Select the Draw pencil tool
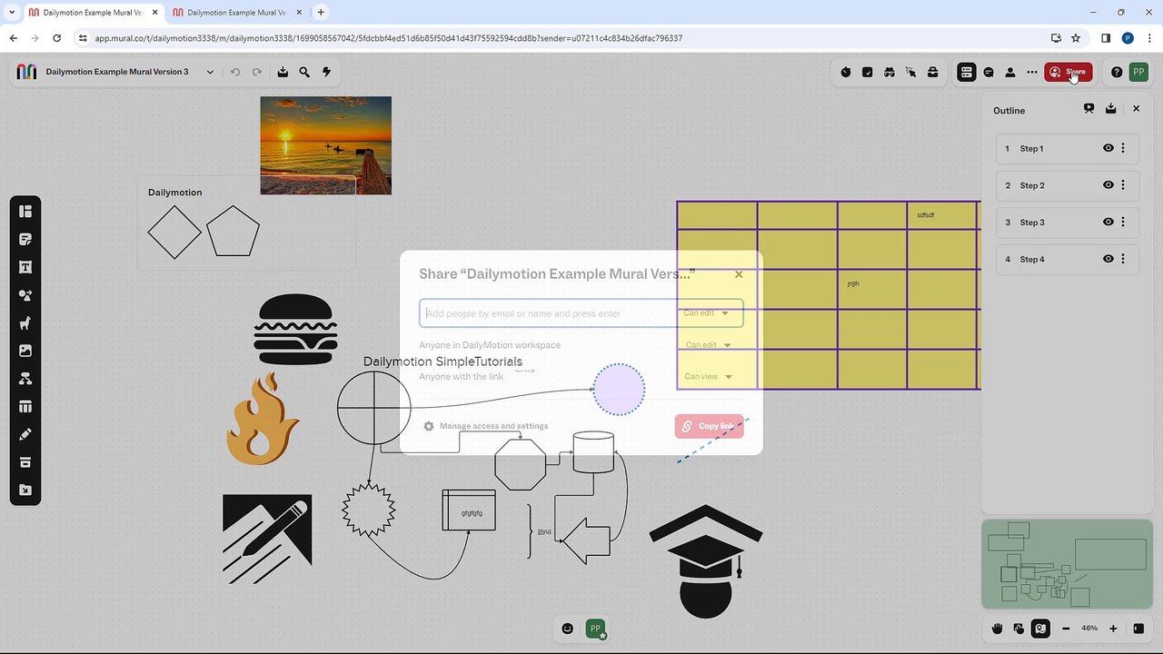 [25, 434]
